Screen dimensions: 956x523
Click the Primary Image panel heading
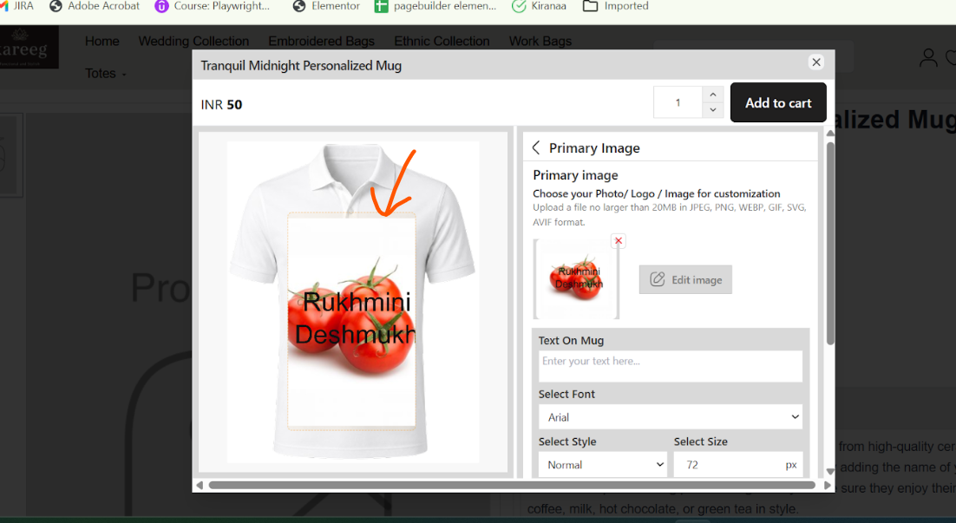594,148
